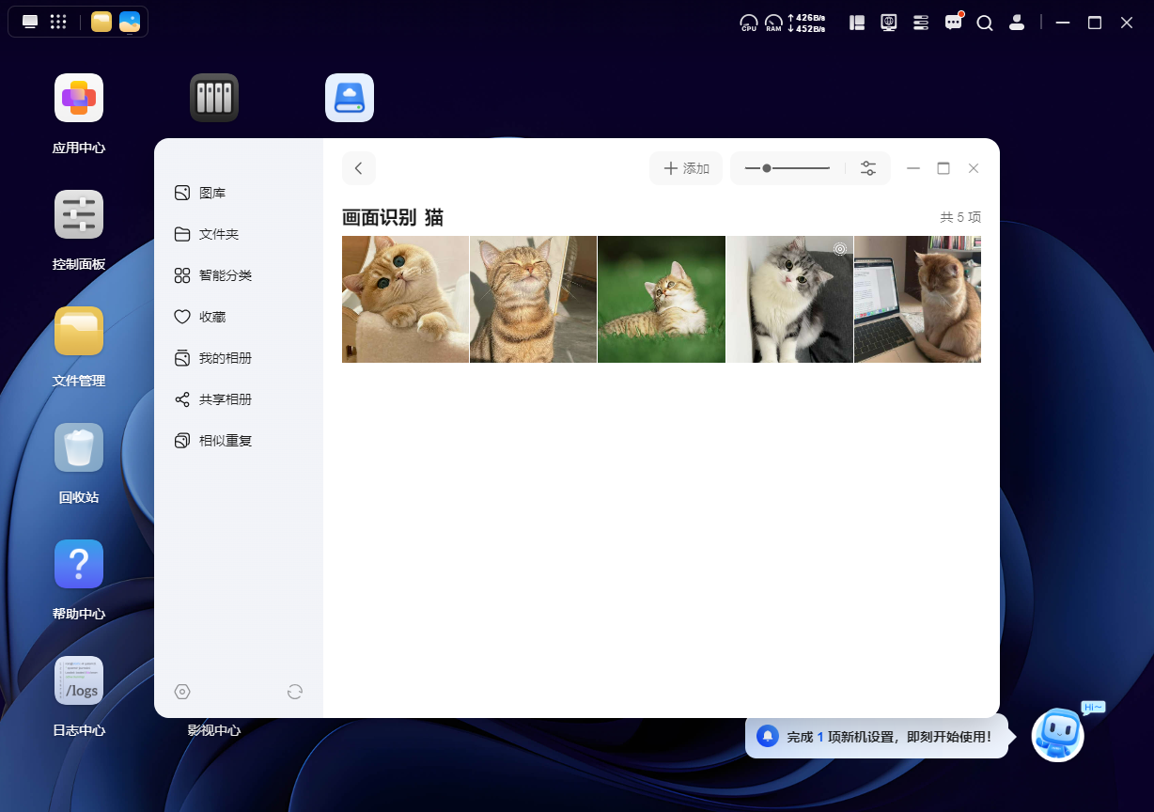Open the remote monitor icon in top bar
This screenshot has height=812, width=1154.
tap(889, 23)
